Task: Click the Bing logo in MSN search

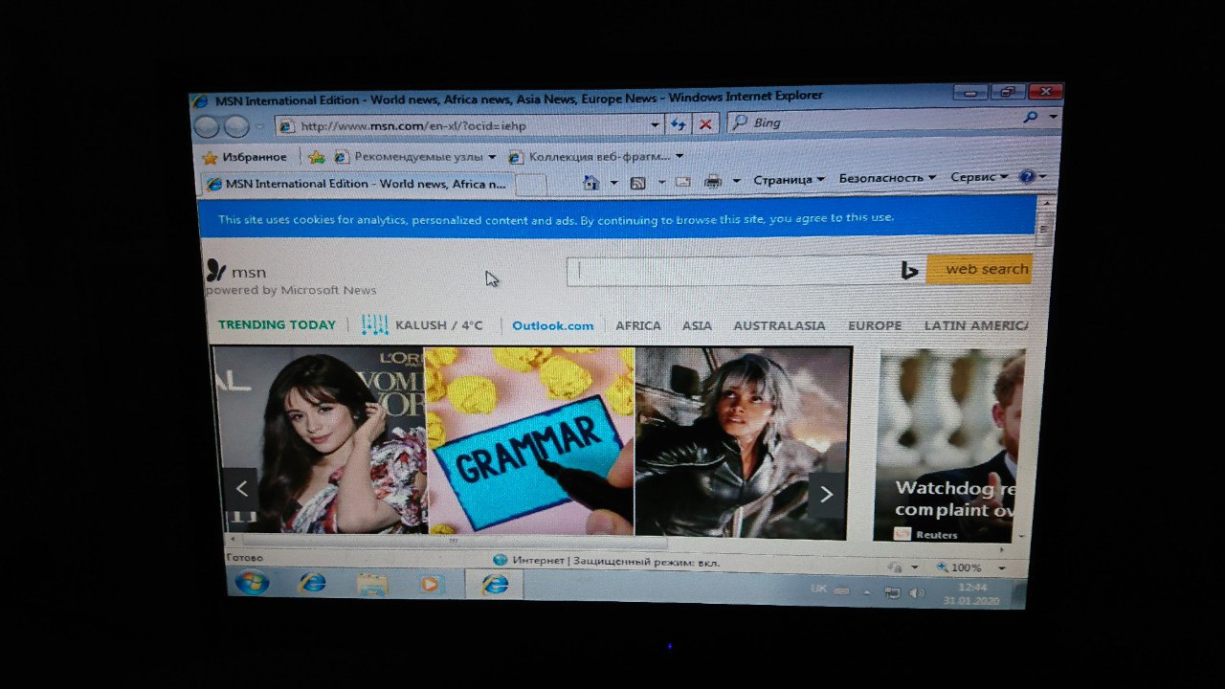Action: point(909,271)
